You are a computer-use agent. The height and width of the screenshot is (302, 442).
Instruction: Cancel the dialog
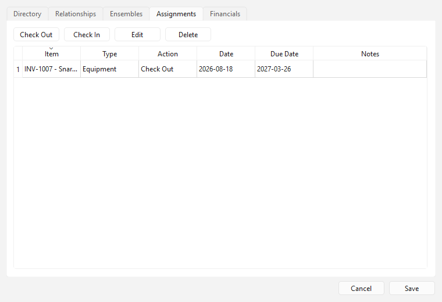pyautogui.click(x=361, y=289)
